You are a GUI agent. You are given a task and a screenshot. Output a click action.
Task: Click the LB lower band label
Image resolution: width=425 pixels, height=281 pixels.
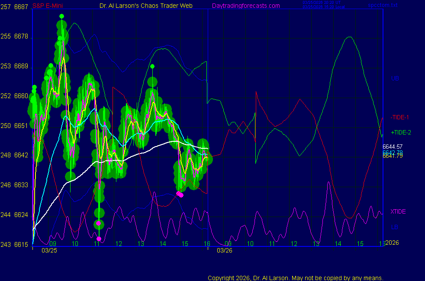point(394,227)
